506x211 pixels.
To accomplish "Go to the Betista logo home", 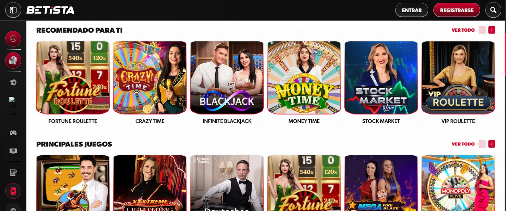I will click(x=51, y=10).
